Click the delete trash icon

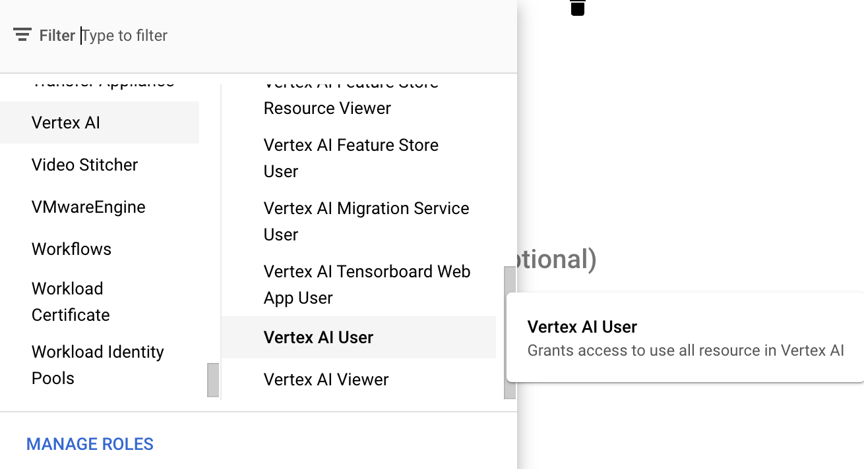point(578,7)
